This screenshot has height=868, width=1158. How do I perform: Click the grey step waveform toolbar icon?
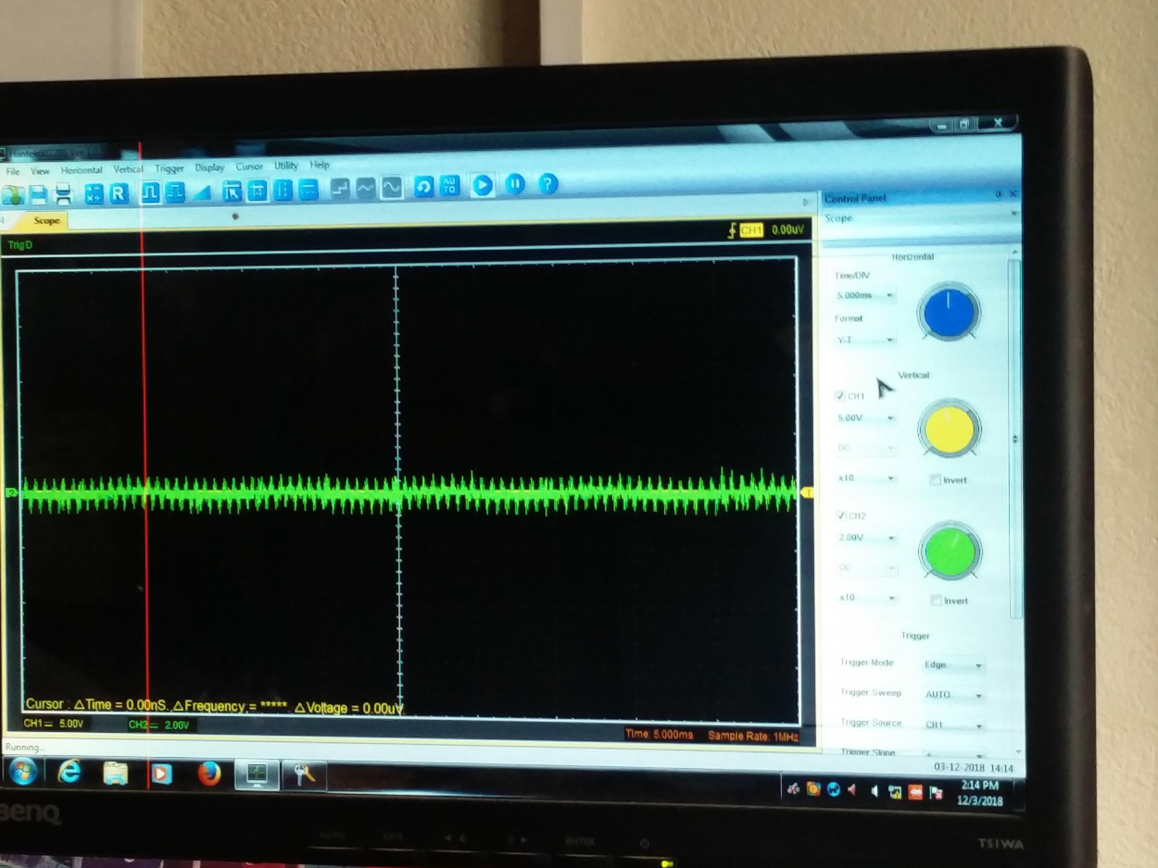point(340,189)
